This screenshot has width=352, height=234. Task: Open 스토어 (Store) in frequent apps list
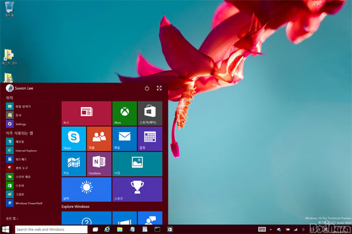[15, 185]
